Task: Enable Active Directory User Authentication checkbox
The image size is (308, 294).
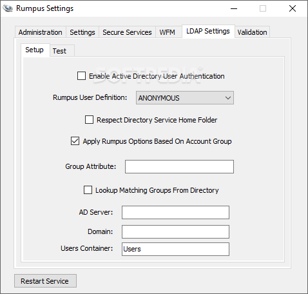Action: coord(81,76)
